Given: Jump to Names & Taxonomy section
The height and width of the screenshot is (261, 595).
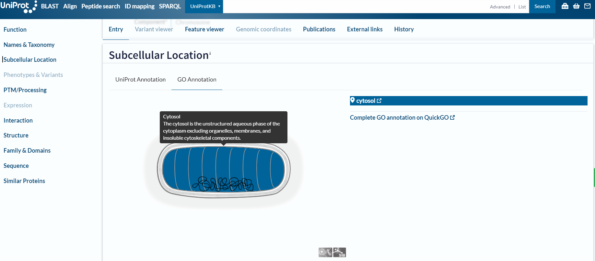Looking at the screenshot, I should (29, 45).
